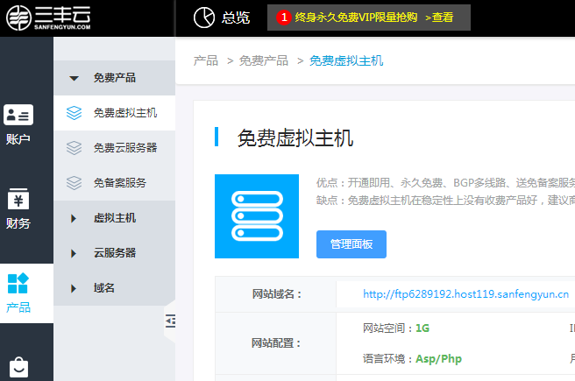The image size is (575, 381).
Task: Click 免费产品 in the breadcrumb
Action: 264,60
